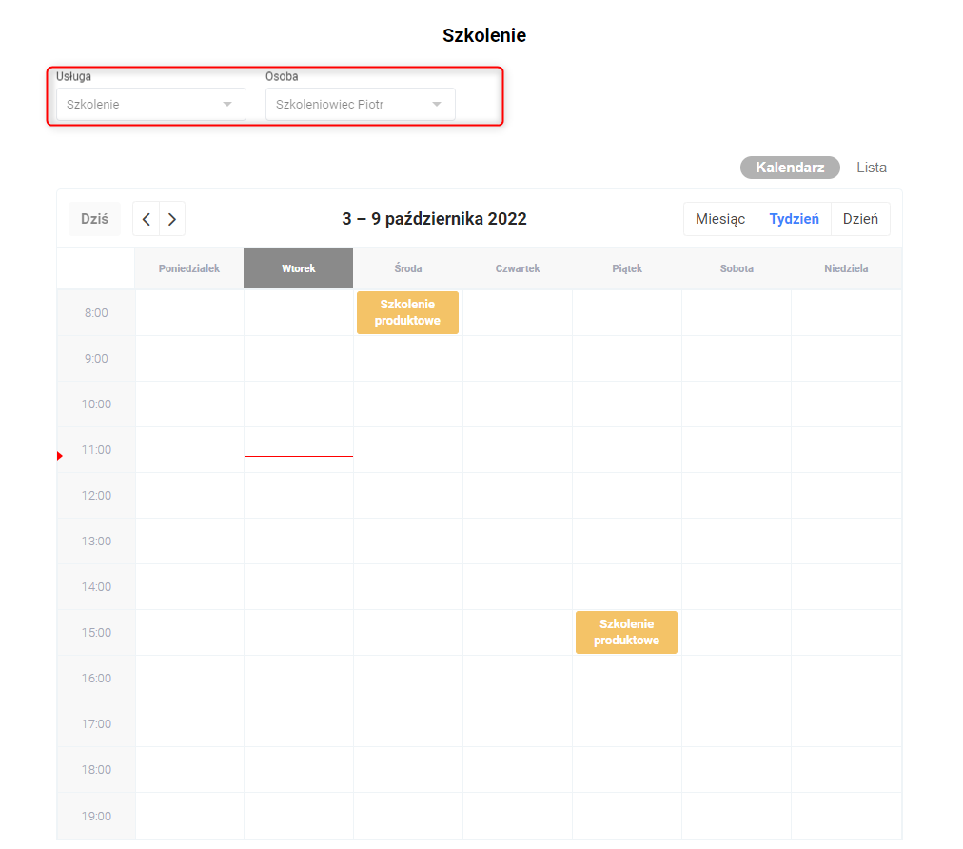Click the Poniedziałek column header
Screen dimensions: 963x849
(x=189, y=268)
